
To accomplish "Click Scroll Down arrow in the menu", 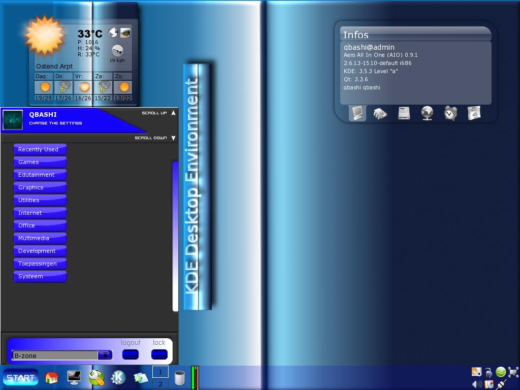I will 173,138.
